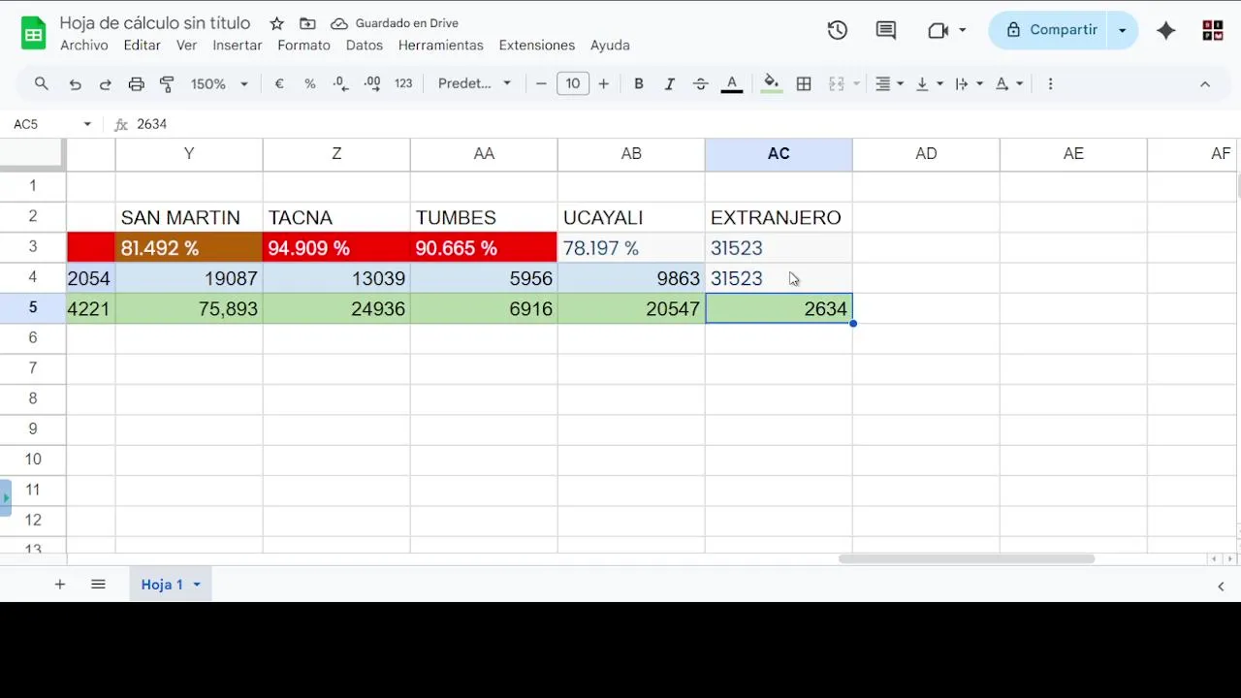Image resolution: width=1241 pixels, height=698 pixels.
Task: Click the video call camera icon
Action: click(x=938, y=30)
